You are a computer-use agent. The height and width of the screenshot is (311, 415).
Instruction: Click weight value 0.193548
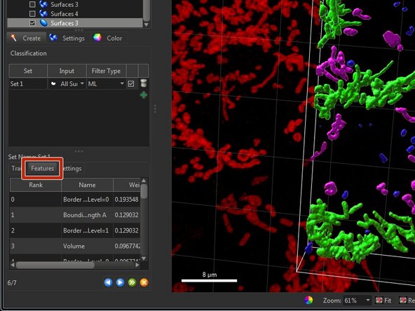pos(126,200)
